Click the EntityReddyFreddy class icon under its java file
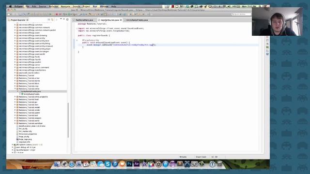The width and height of the screenshot is (310, 174). pos(22,94)
